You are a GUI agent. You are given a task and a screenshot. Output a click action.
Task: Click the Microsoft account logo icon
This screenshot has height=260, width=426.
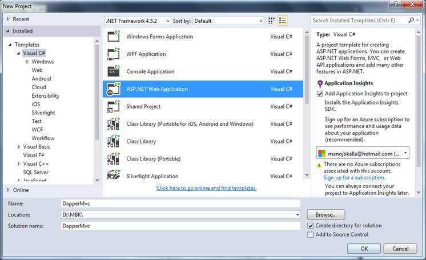(x=322, y=153)
